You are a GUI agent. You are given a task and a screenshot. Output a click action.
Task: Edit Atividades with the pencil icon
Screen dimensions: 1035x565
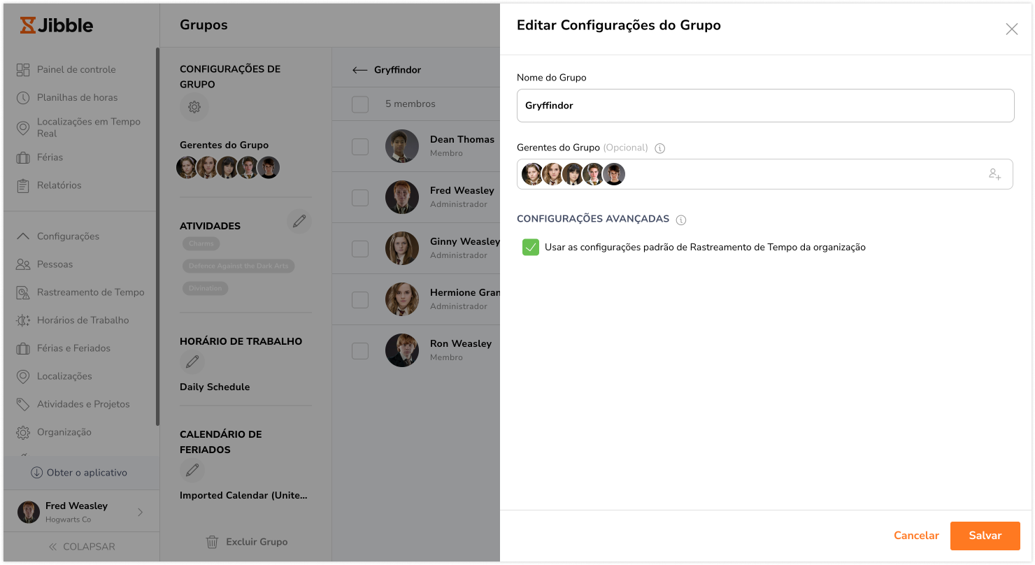pyautogui.click(x=299, y=221)
